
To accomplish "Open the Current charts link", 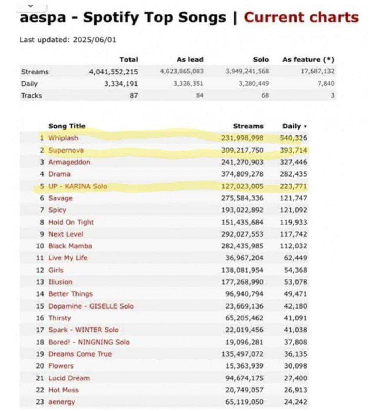I will pos(301,17).
